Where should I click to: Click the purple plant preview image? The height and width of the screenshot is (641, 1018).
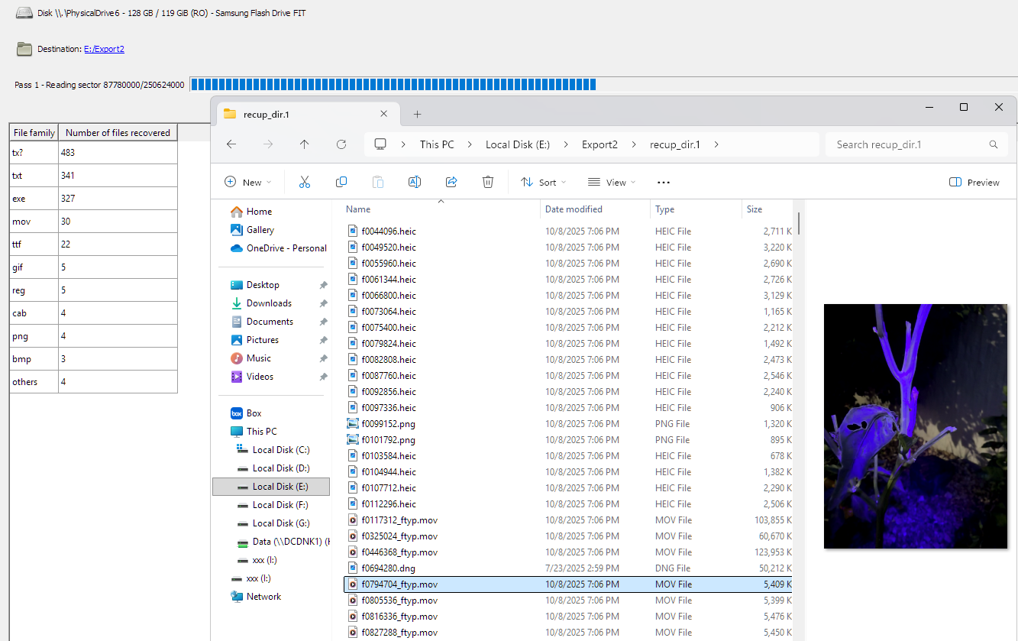click(x=916, y=426)
